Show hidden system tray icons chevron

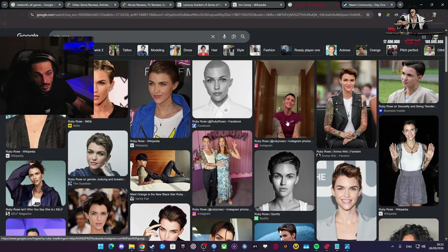(x=392, y=247)
